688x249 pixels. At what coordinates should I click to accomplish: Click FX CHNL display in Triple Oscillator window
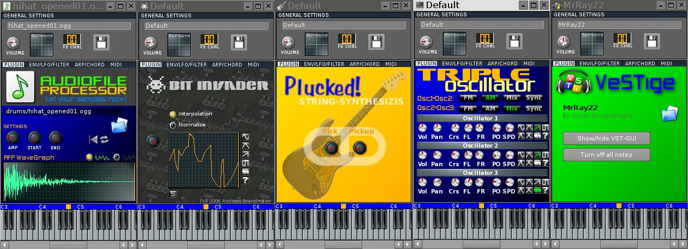click(x=484, y=38)
